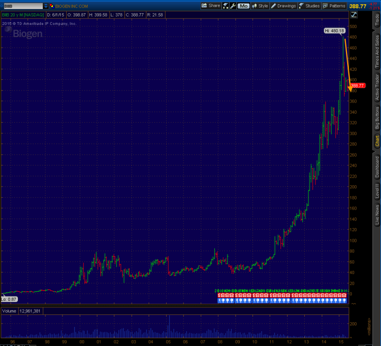This screenshot has height=346, width=381.
Task: Click the Share chart button
Action: coord(211,6)
